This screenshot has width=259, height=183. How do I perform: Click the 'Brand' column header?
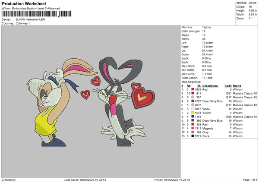point(237,86)
